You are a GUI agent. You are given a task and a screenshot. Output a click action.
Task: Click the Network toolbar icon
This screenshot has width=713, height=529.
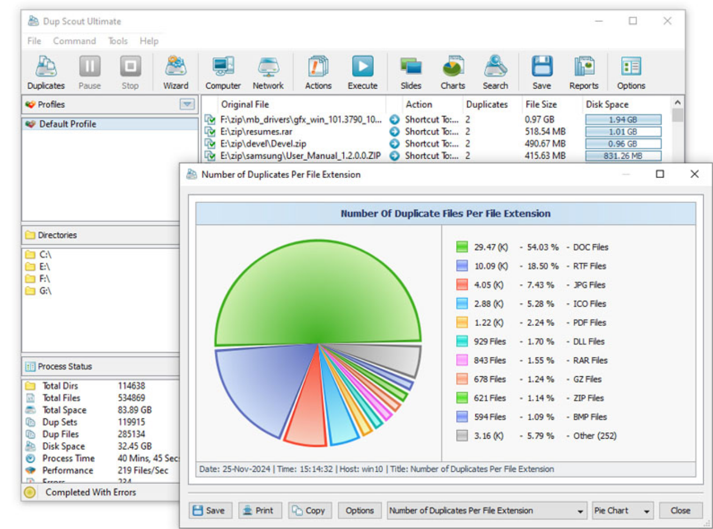pos(268,72)
